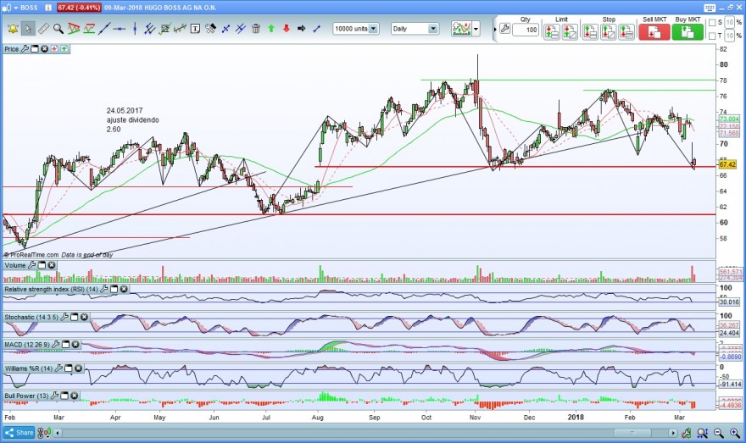Screen dimensions: 746x443
Task: Enable the T percent checkbox
Action: point(712,36)
